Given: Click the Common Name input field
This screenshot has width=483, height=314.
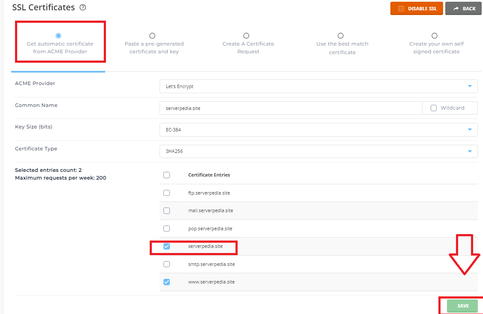Looking at the screenshot, I should 290,108.
